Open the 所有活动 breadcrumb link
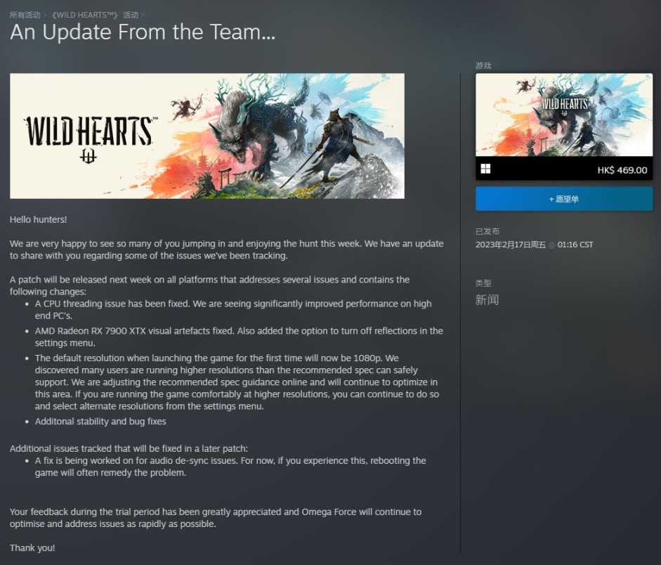The height and width of the screenshot is (565, 661). [x=25, y=15]
